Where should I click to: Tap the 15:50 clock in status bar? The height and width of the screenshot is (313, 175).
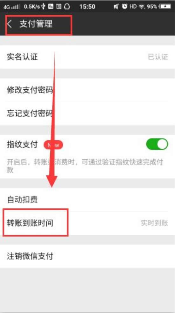[x=87, y=7]
